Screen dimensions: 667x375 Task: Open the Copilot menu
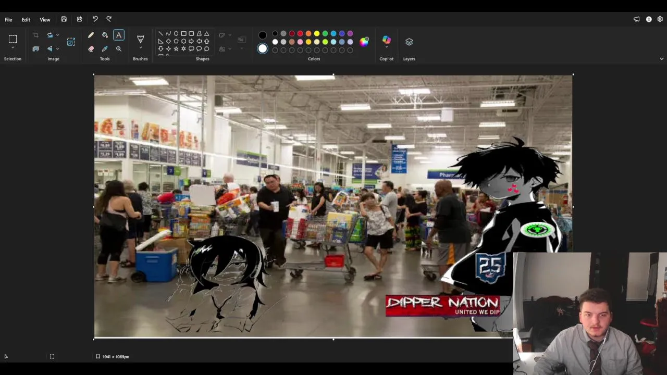[x=386, y=41]
